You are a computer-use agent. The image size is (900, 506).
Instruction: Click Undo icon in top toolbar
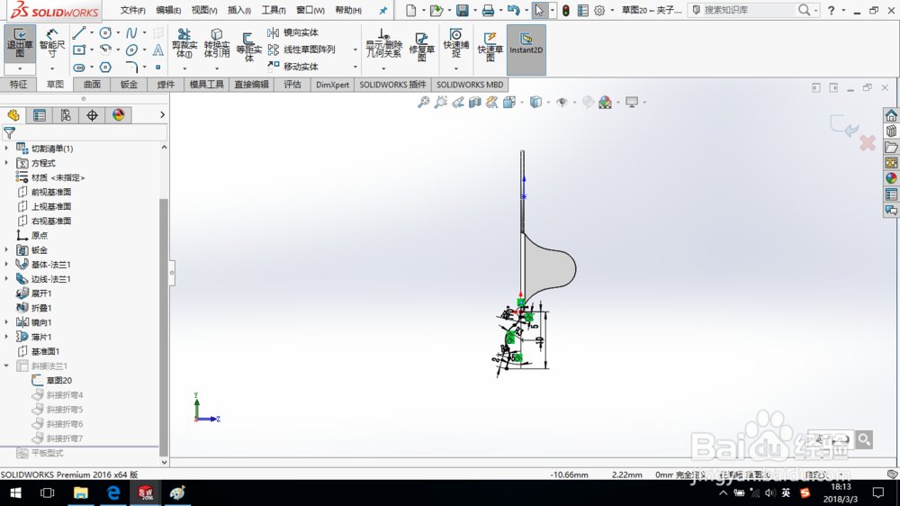(x=514, y=10)
